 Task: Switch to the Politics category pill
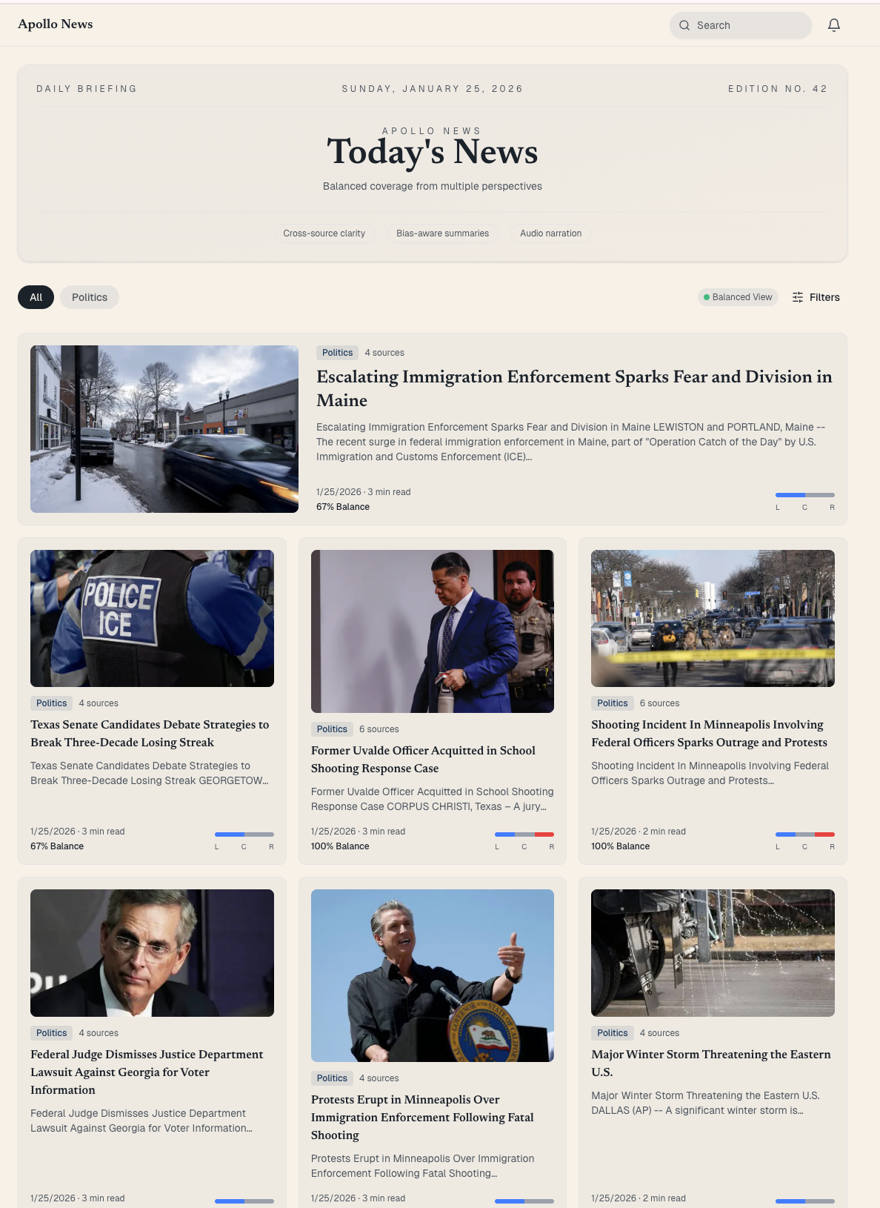(90, 297)
